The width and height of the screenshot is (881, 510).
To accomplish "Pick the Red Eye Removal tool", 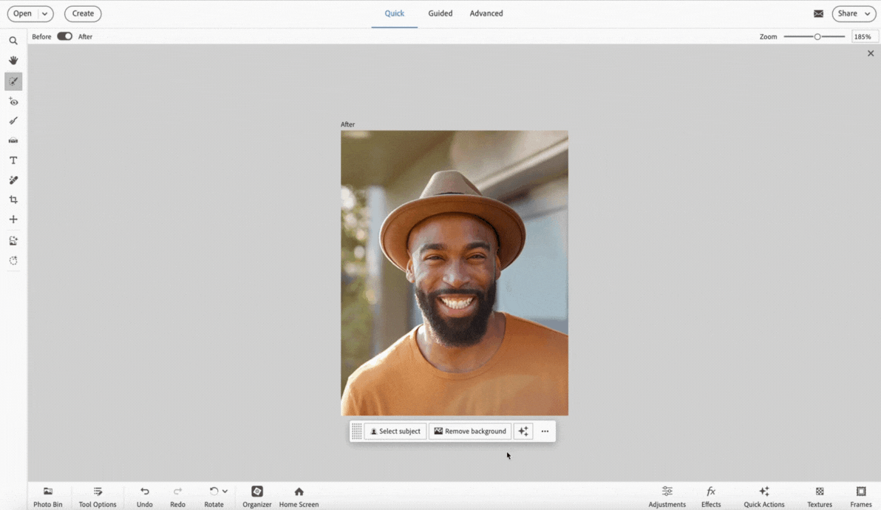I will click(x=13, y=101).
